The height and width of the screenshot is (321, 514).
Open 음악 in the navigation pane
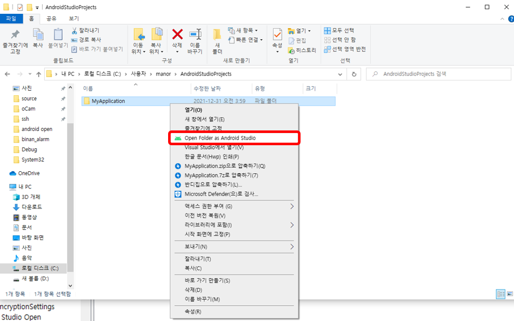coord(22,258)
